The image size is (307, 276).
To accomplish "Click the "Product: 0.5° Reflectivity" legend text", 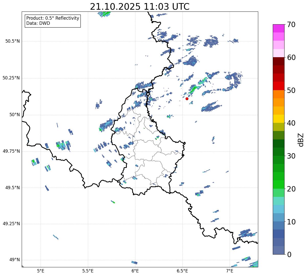I will tap(53, 18).
